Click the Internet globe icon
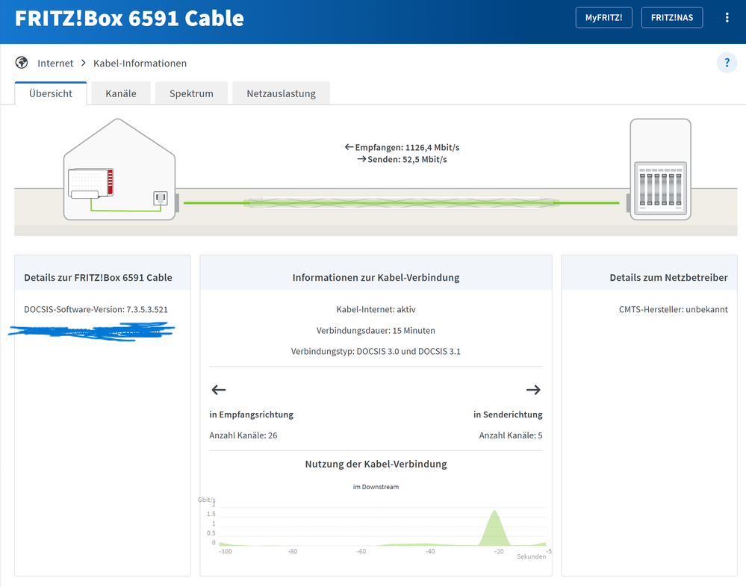 pyautogui.click(x=22, y=63)
